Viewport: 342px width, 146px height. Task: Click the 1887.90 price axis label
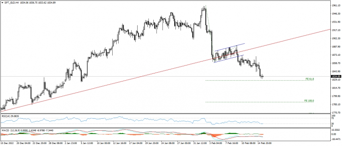click(336, 47)
